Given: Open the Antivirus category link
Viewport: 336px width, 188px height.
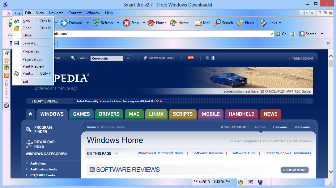Looking at the screenshot, I should point(38,163).
